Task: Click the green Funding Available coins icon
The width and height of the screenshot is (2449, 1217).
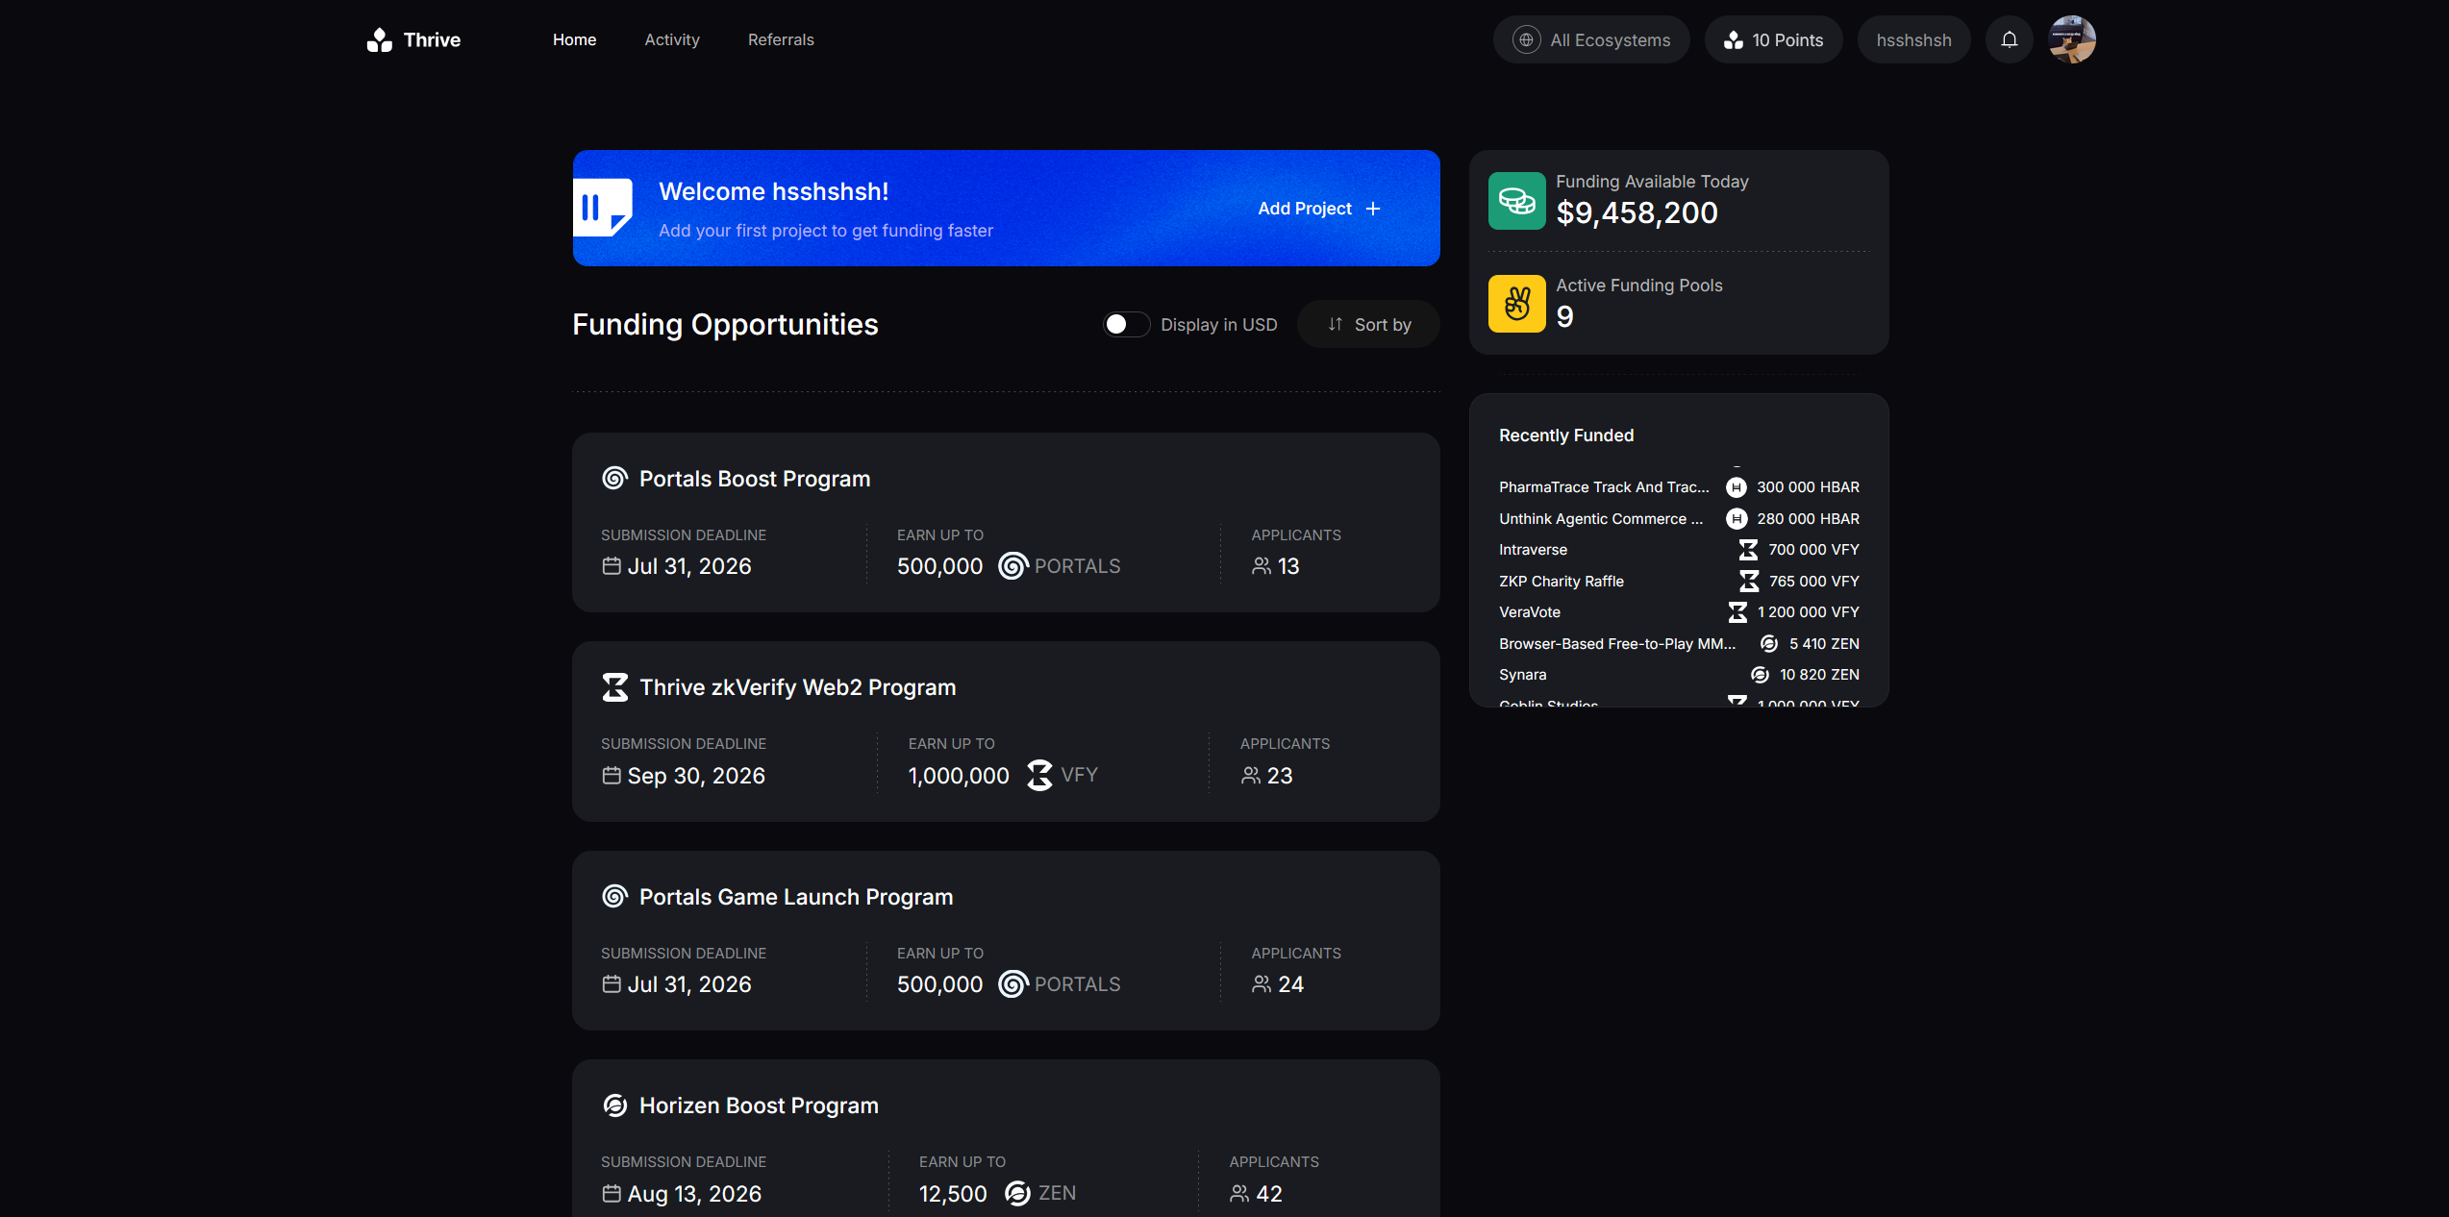Action: coord(1516,201)
